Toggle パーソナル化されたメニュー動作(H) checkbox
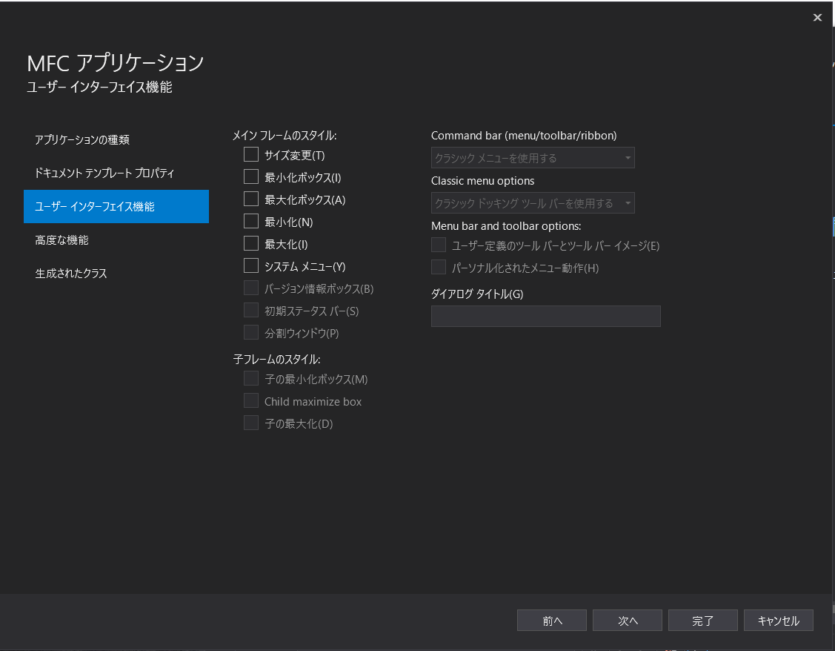The image size is (835, 651). (x=439, y=267)
